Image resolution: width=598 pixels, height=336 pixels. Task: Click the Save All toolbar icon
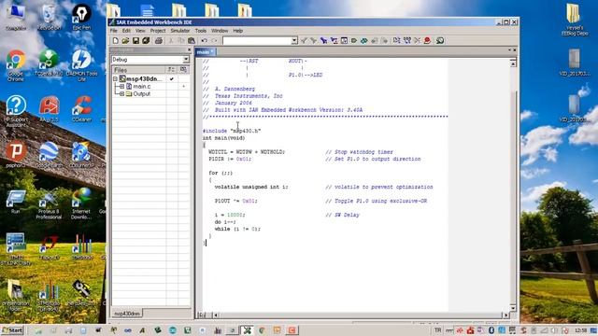click(x=146, y=40)
